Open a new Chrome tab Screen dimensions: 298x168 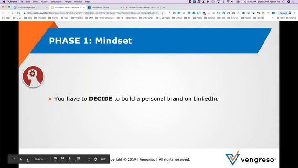[x=164, y=7]
